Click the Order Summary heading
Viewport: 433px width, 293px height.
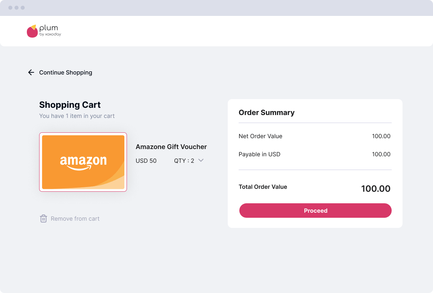[267, 112]
